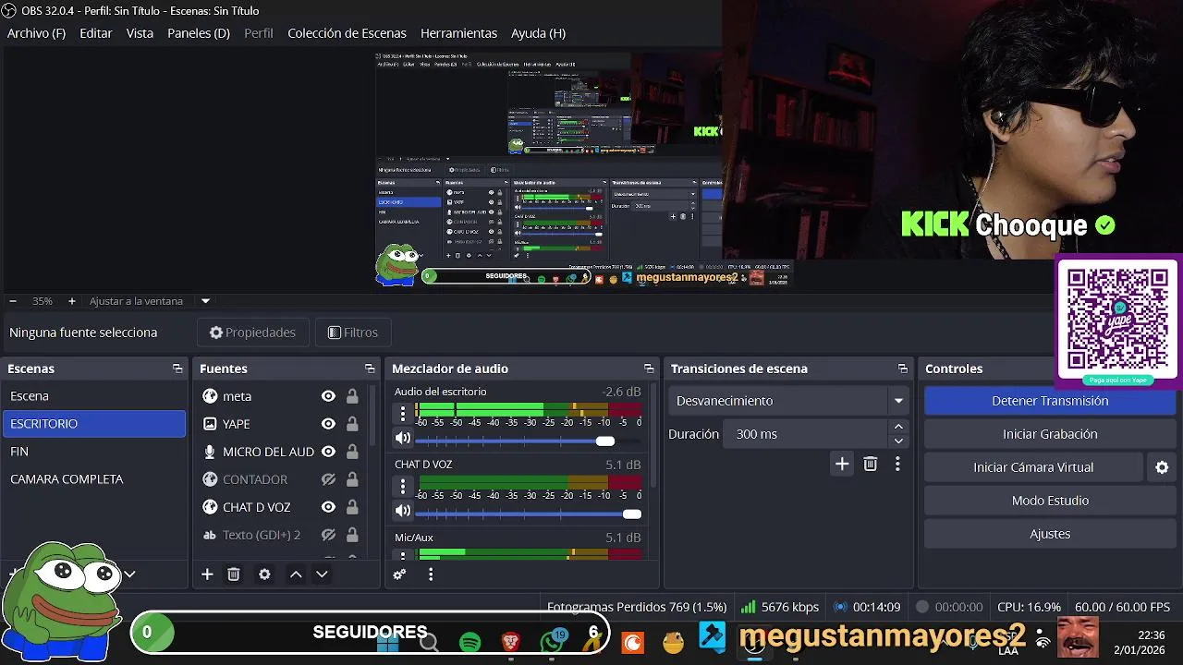Decrease Duración with the down arrow
Viewport: 1183px width, 665px height.
[x=898, y=441]
